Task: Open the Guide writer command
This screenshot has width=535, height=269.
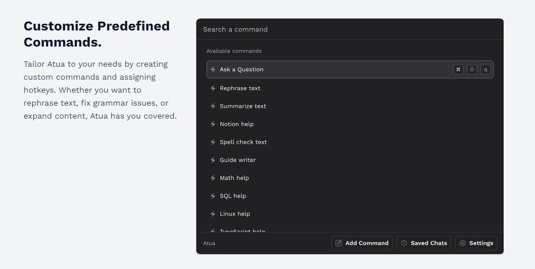Action: (238, 160)
